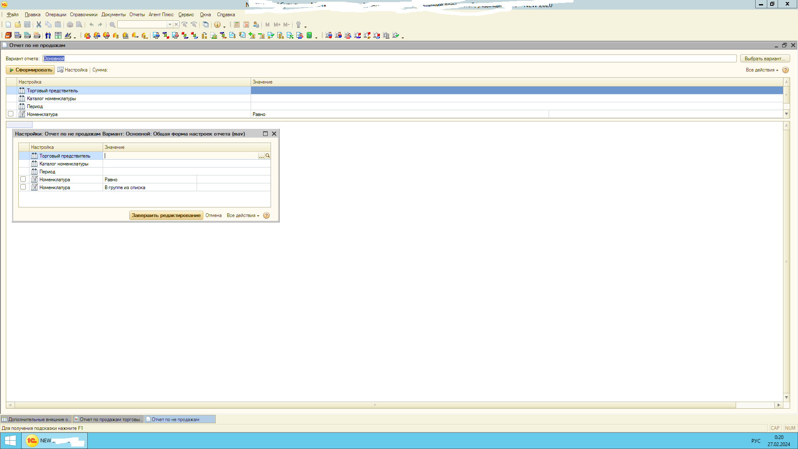798x449 pixels.
Task: Enable Номенклатура Равно checkbox in dialog
Action: (23, 179)
